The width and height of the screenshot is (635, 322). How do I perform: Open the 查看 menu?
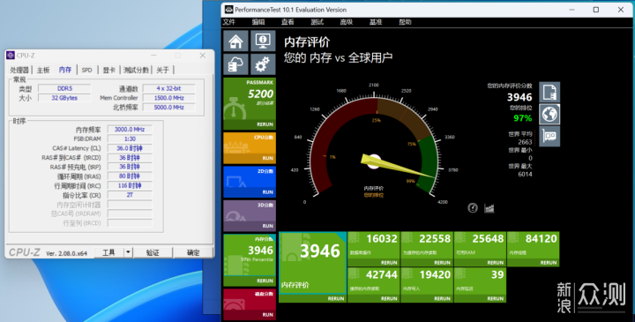[x=288, y=22]
